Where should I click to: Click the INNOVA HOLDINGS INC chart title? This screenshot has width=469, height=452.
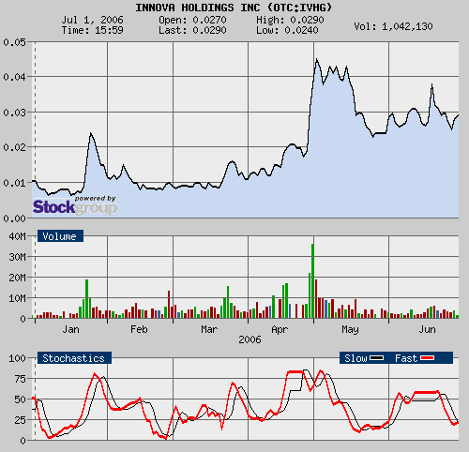coord(234,8)
